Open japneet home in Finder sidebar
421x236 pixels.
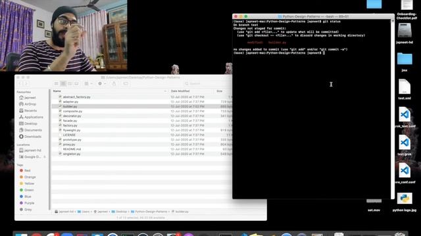[x=28, y=98]
